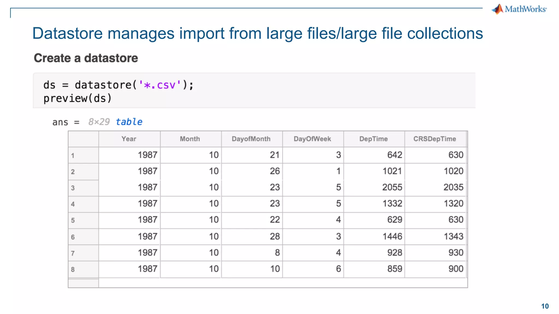Click DepTime cell 642
This screenshot has height=314, width=559.
click(374, 155)
